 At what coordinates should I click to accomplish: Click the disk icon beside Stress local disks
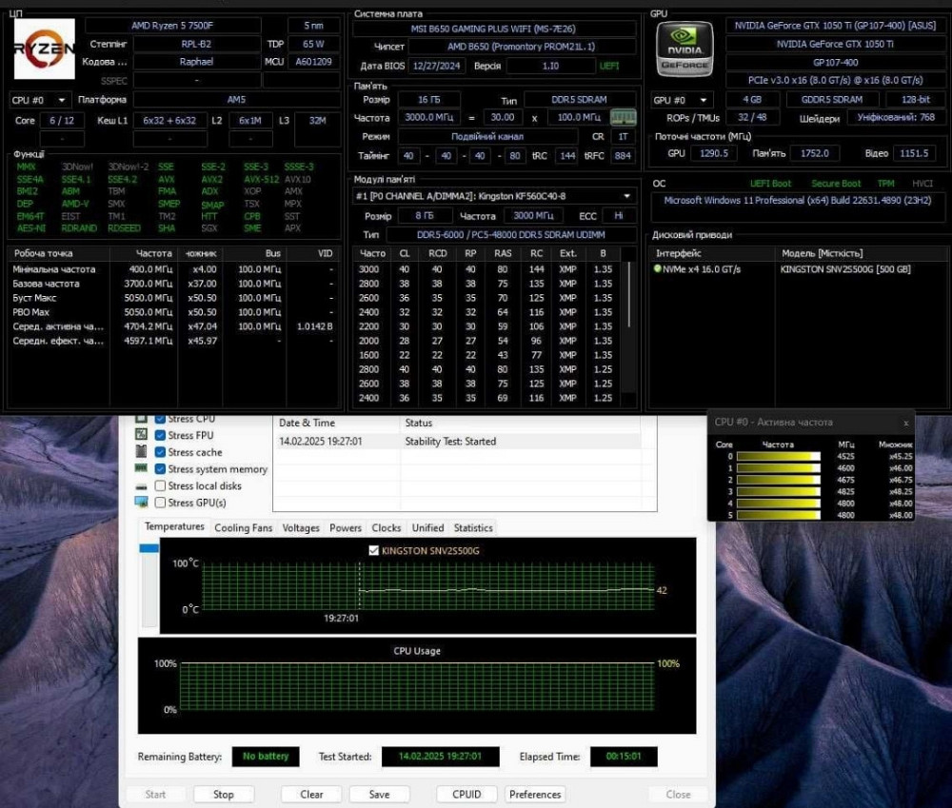coord(142,486)
